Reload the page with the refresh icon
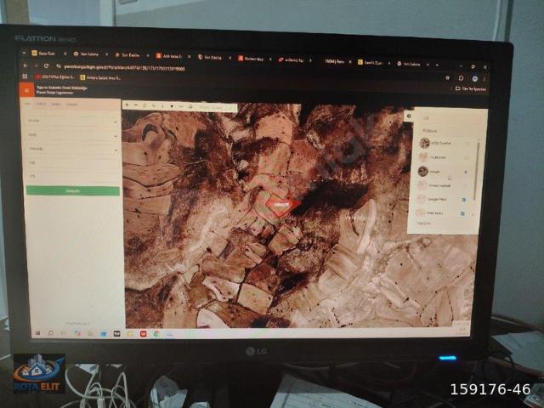 click(x=46, y=65)
